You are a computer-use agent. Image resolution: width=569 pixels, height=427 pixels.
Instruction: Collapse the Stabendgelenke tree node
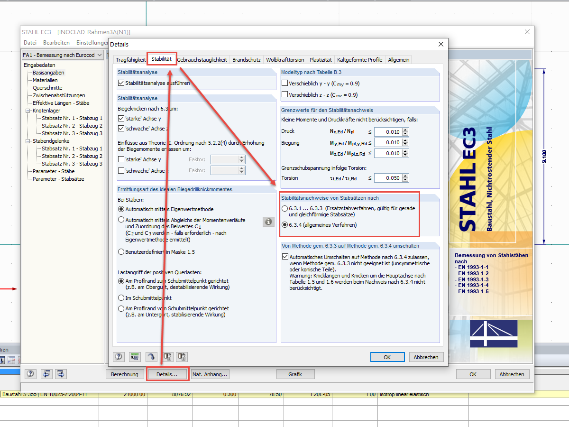[x=27, y=141]
